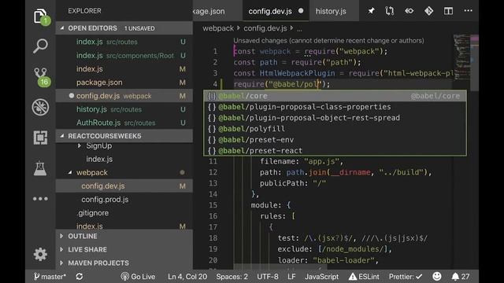Select @babel/preset-react suggestion
This screenshot has height=283, width=504.
[x=335, y=150]
